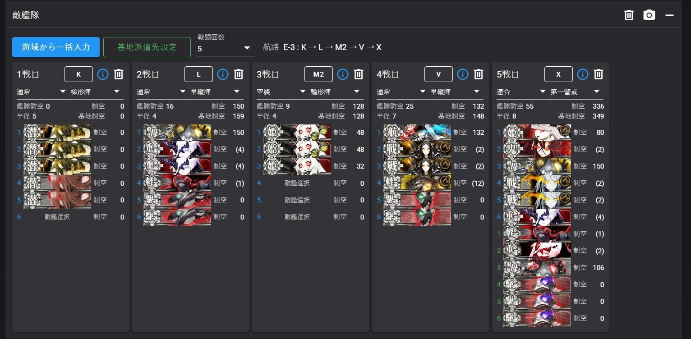Select light carrier in battle 5 main slot 3
This screenshot has width=691, height=339.
[x=537, y=166]
